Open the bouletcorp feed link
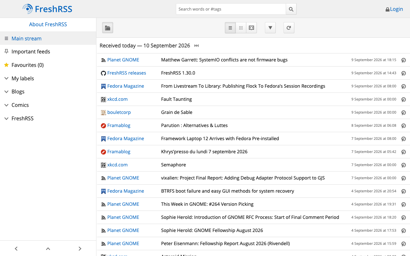Viewport: 410px width, 256px height. click(119, 112)
